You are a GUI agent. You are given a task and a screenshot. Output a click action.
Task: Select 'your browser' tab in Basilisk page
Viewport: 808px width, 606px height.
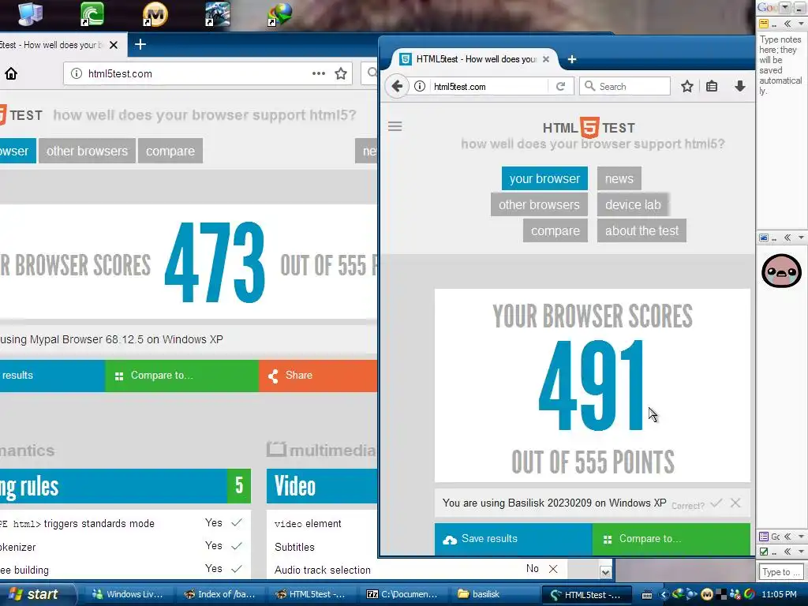click(544, 178)
